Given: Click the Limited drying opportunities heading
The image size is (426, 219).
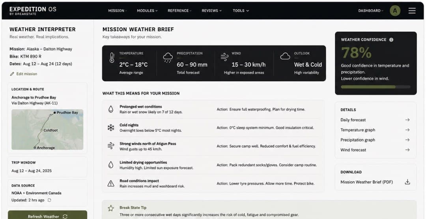Looking at the screenshot, I should point(143,163).
